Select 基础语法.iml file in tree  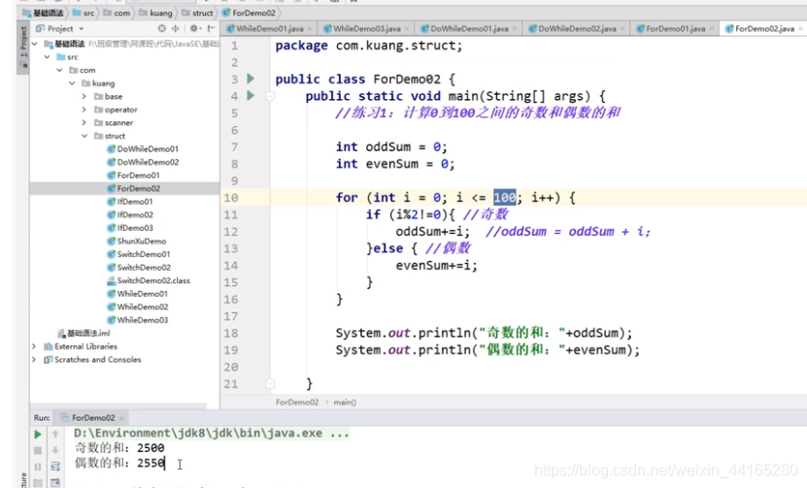coord(84,333)
